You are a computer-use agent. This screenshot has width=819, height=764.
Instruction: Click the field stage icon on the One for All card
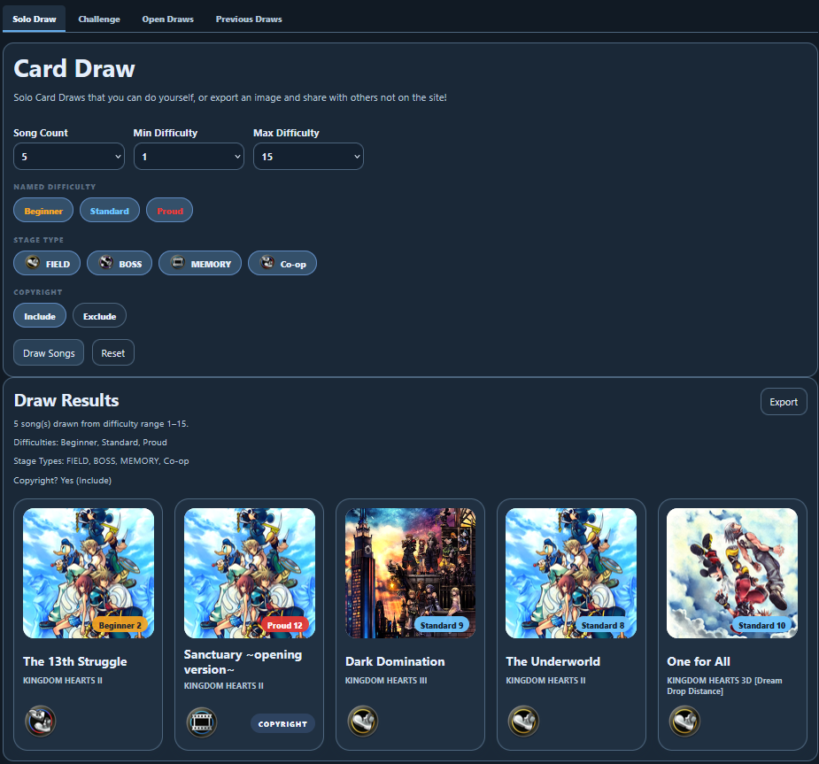tap(684, 722)
